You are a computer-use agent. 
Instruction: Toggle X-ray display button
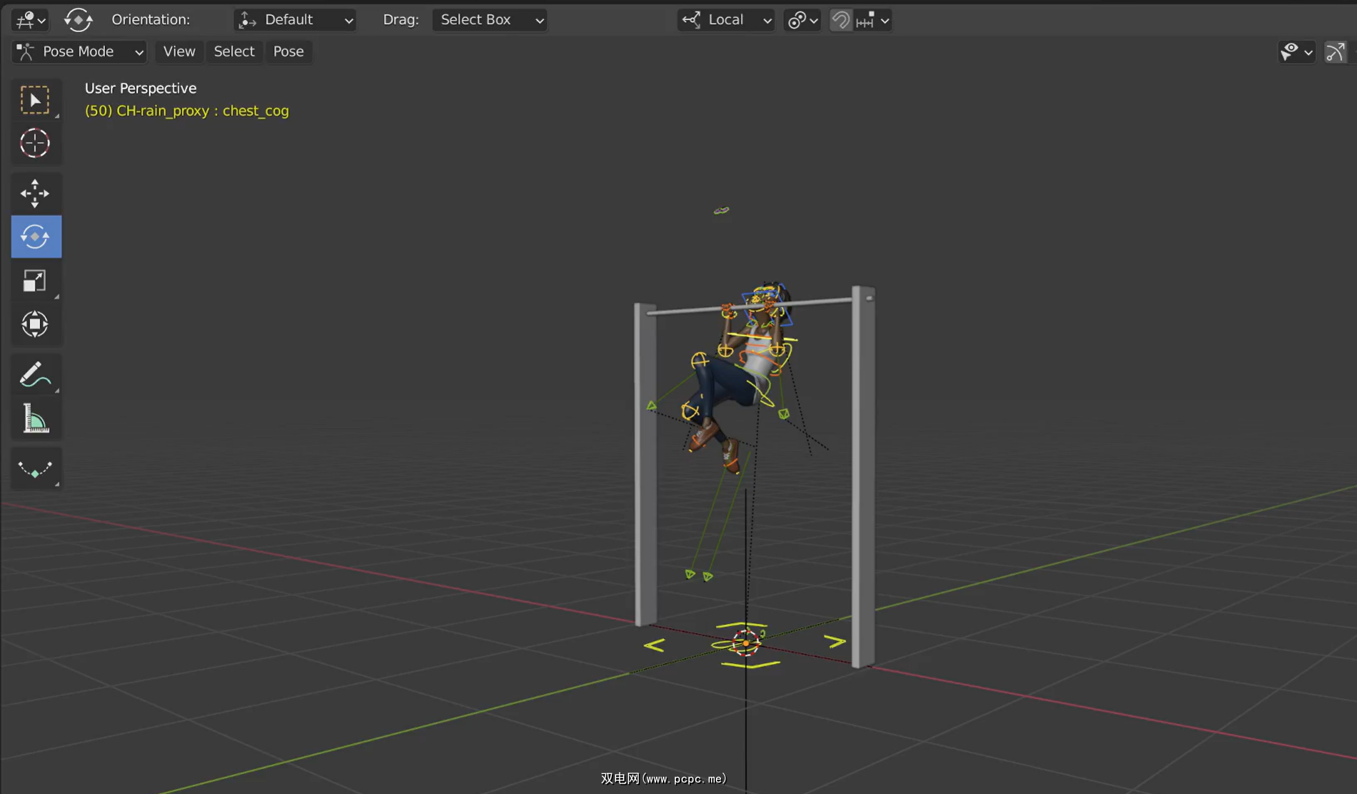click(1335, 52)
